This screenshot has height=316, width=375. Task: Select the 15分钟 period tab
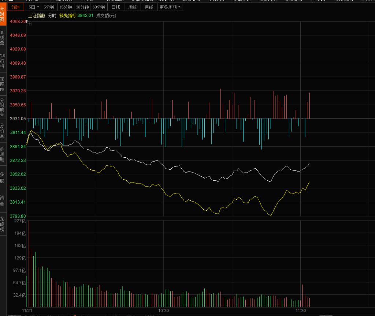click(x=66, y=7)
